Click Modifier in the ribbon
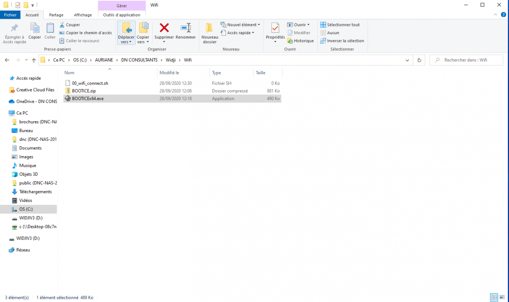The image size is (509, 302). (x=299, y=33)
